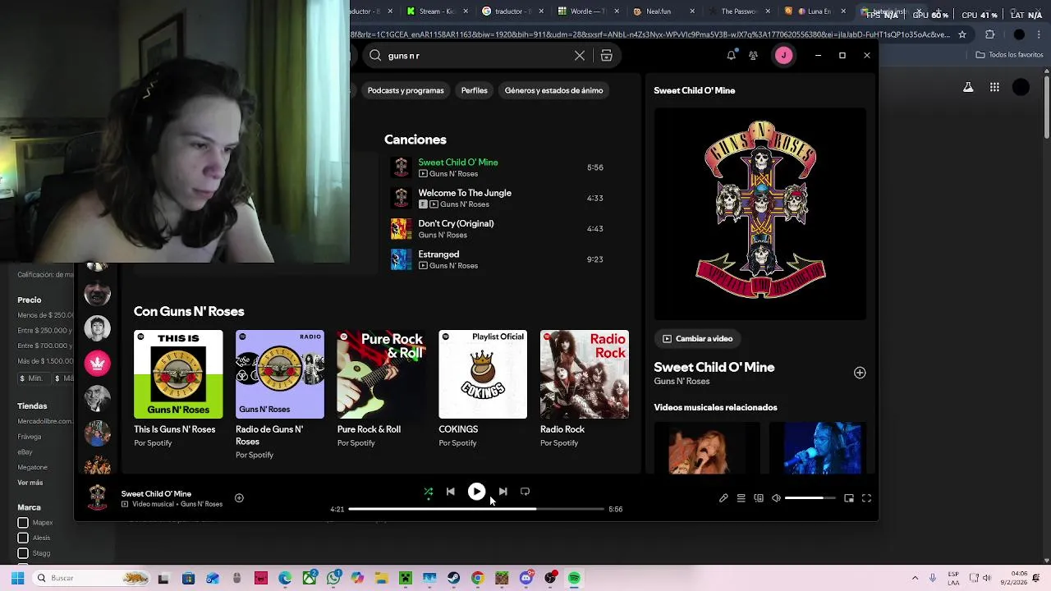Expand Ver más under Tiendas in browser
Image resolution: width=1051 pixels, height=591 pixels.
click(30, 483)
